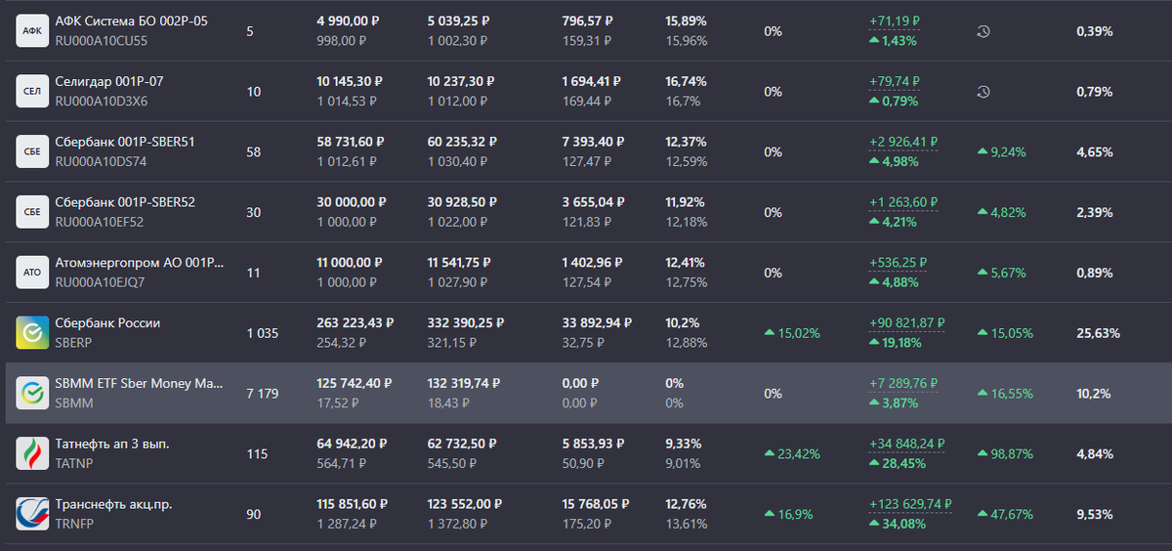Open Селигдар 001Р-07 bond details
The image size is (1172, 551).
point(108,81)
